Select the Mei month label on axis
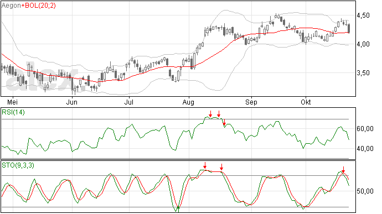The height and width of the screenshot is (214, 382). point(12,102)
